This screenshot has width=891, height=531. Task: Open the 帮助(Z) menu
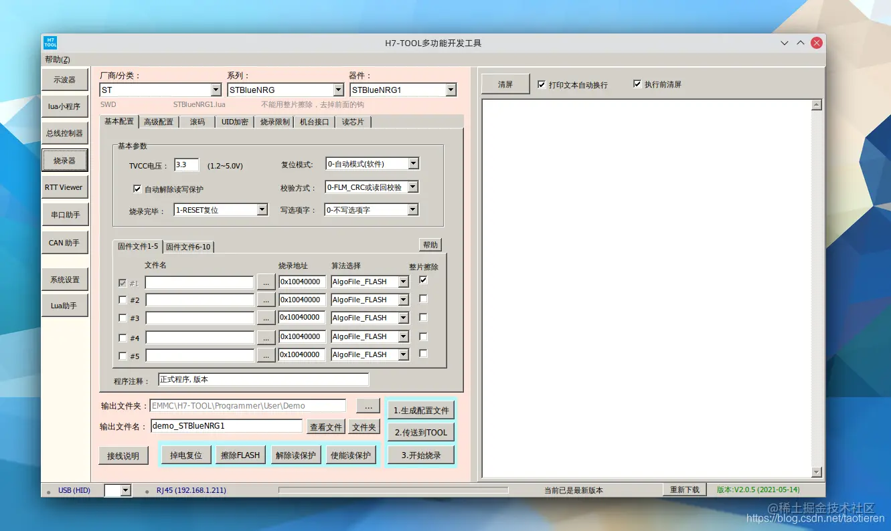[x=58, y=60]
